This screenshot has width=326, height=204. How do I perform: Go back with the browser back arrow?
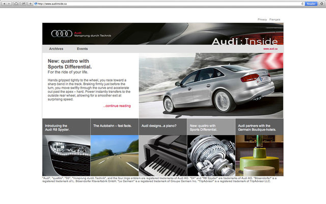point(4,4)
